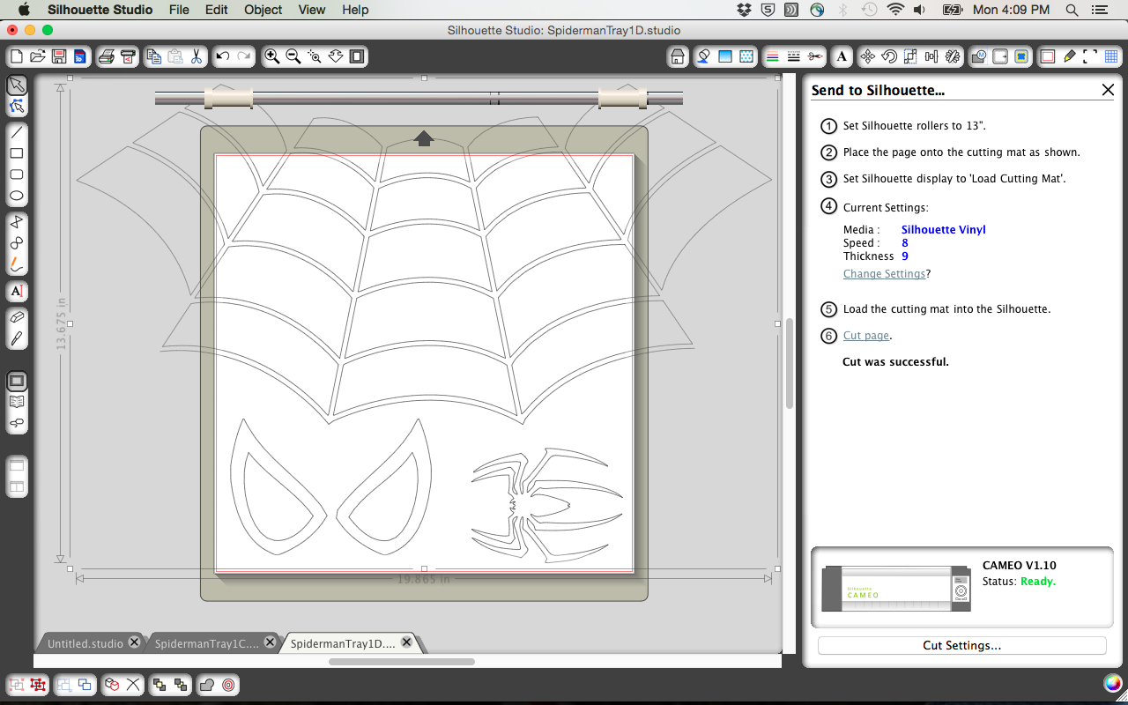This screenshot has height=705, width=1128.
Task: Click the Cut Settings... button
Action: tap(961, 646)
